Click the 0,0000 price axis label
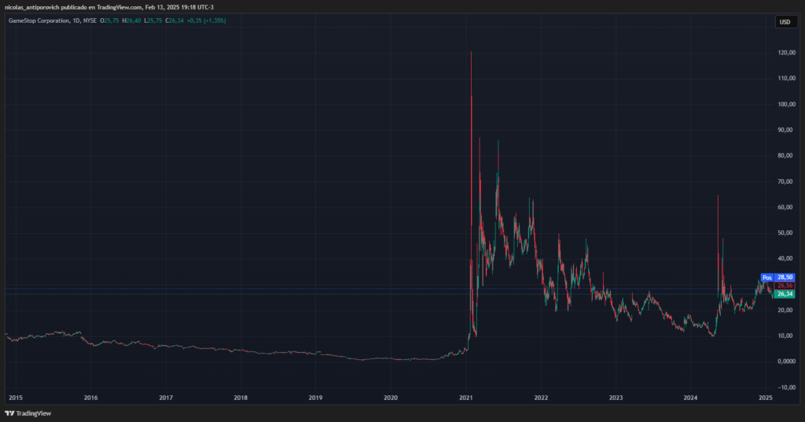Image resolution: width=805 pixels, height=422 pixels. coord(786,361)
